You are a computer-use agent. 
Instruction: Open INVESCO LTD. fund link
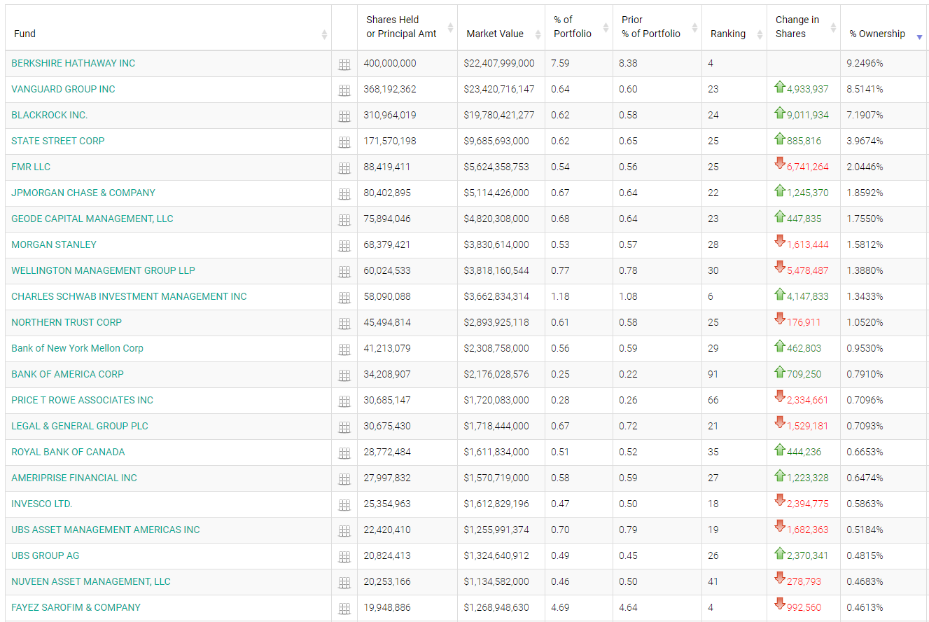[x=42, y=504]
